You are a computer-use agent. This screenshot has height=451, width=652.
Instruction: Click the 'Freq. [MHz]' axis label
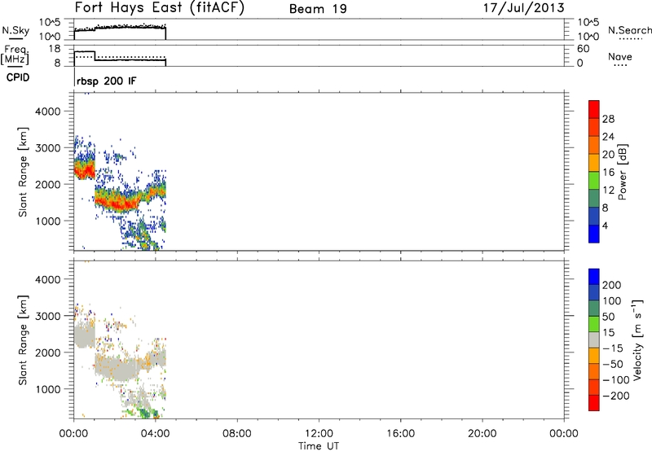(x=15, y=55)
